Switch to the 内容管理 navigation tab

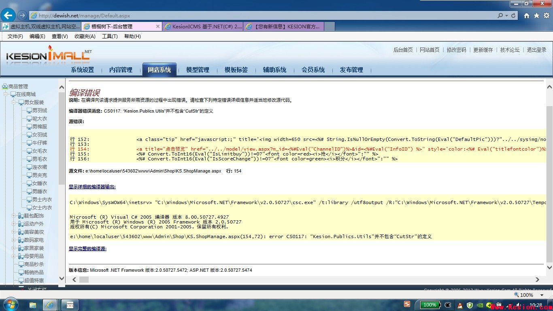(x=121, y=70)
